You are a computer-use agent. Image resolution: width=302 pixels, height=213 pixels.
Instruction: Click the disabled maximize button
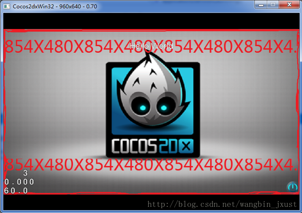[x=273, y=4]
